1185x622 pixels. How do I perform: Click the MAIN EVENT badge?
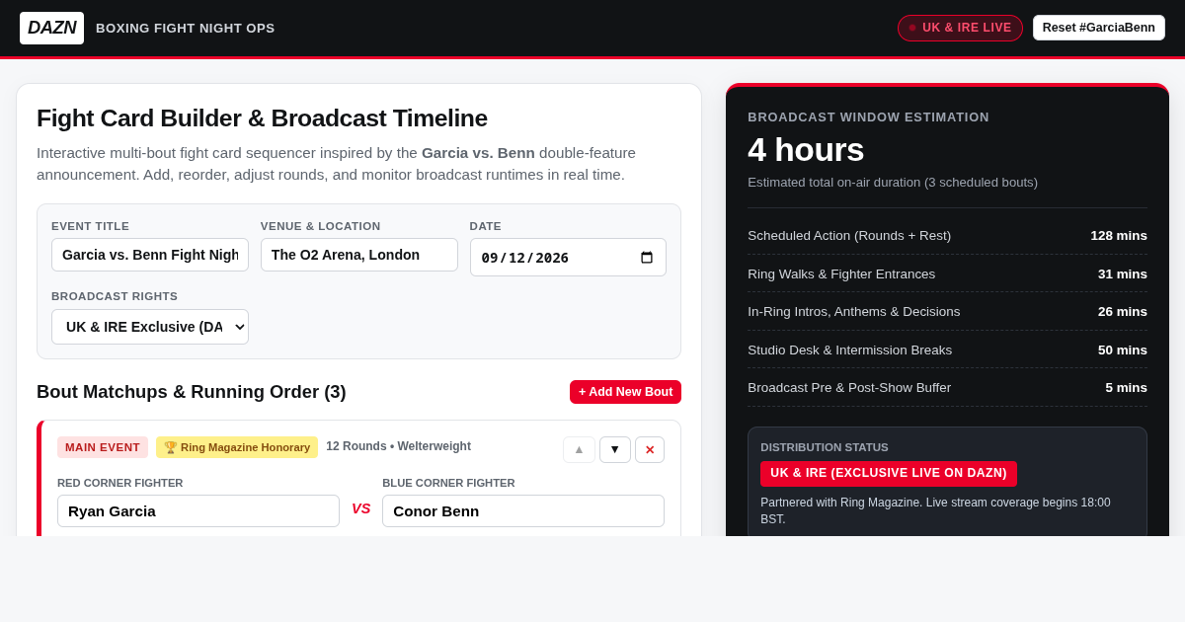point(103,447)
